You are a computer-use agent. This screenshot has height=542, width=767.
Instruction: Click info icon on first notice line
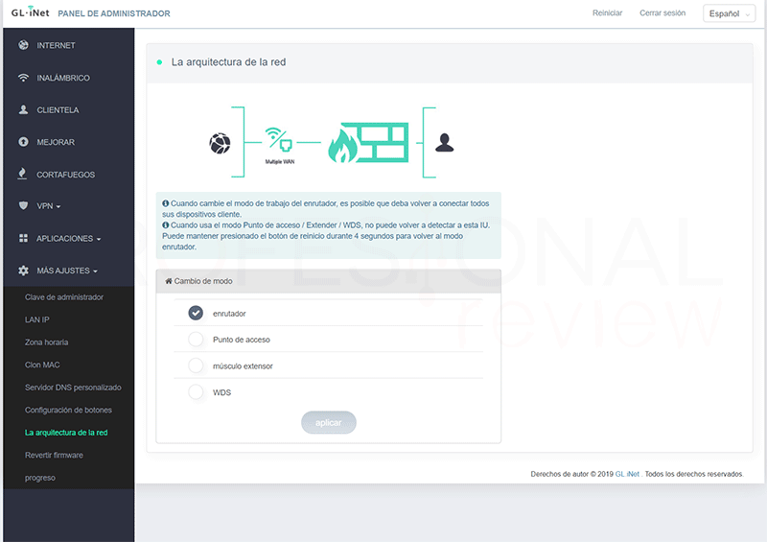[x=165, y=203]
